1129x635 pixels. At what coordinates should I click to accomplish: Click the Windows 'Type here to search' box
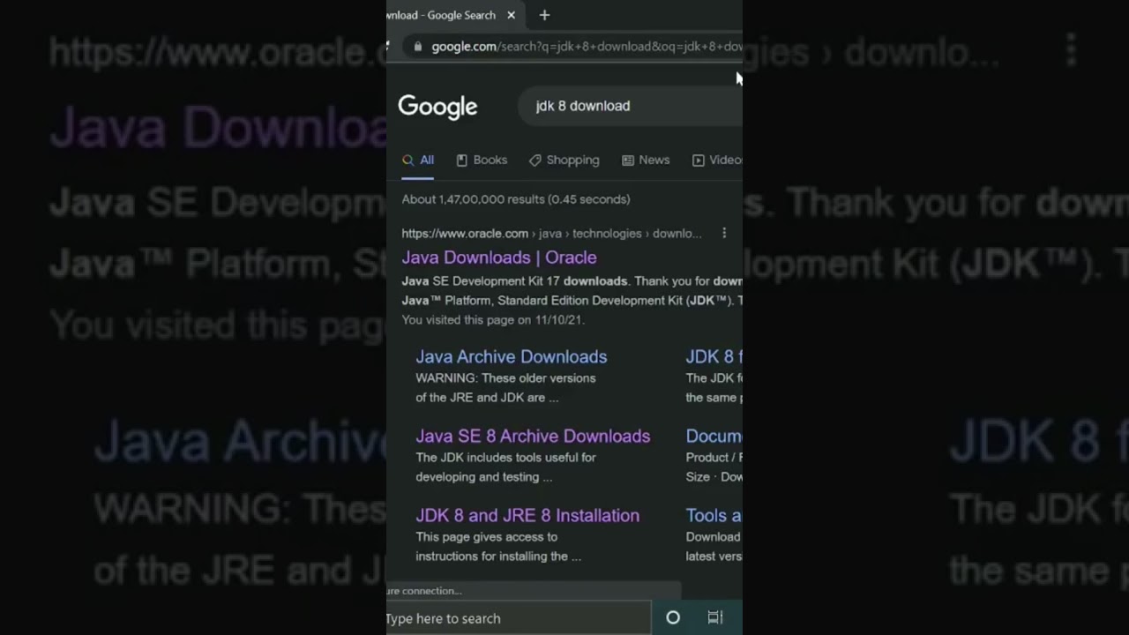pos(519,618)
